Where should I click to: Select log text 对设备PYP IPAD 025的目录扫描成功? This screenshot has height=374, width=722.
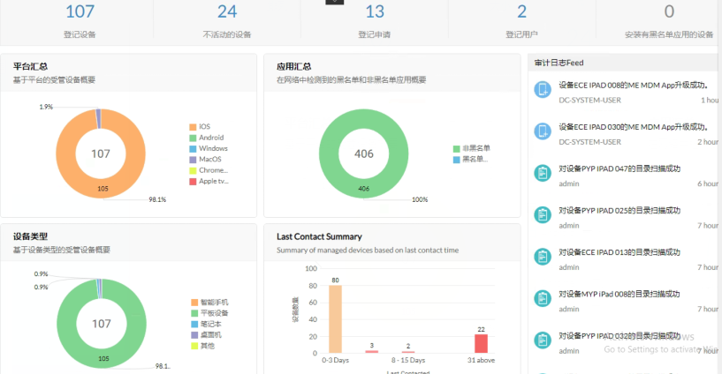click(619, 211)
